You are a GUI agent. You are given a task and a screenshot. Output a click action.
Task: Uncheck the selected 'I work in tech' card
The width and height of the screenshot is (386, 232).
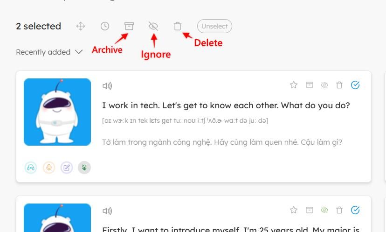(355, 85)
